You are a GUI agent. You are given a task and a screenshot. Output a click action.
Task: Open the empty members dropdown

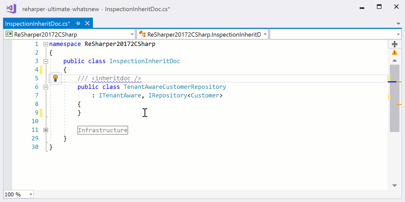point(398,34)
